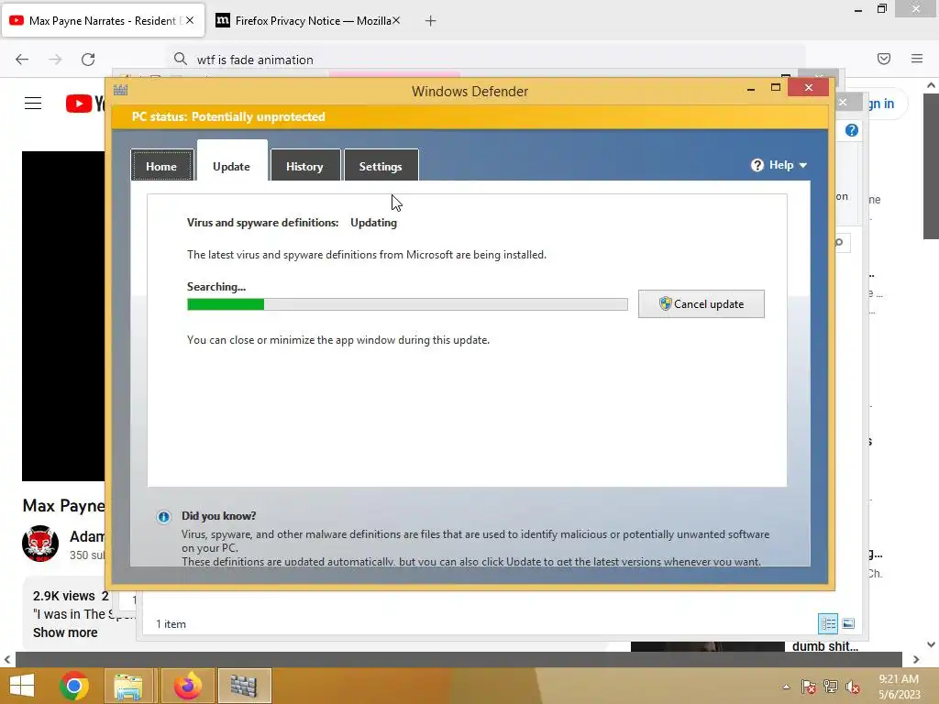This screenshot has width=939, height=704.
Task: Click the network tray icon
Action: (x=831, y=687)
